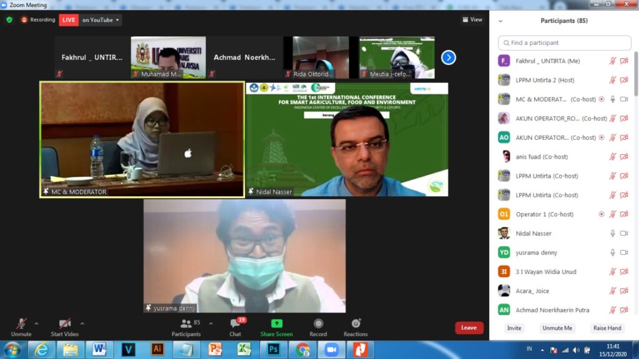The image size is (639, 359).
Task: Open the View layout menu
Action: 472,19
